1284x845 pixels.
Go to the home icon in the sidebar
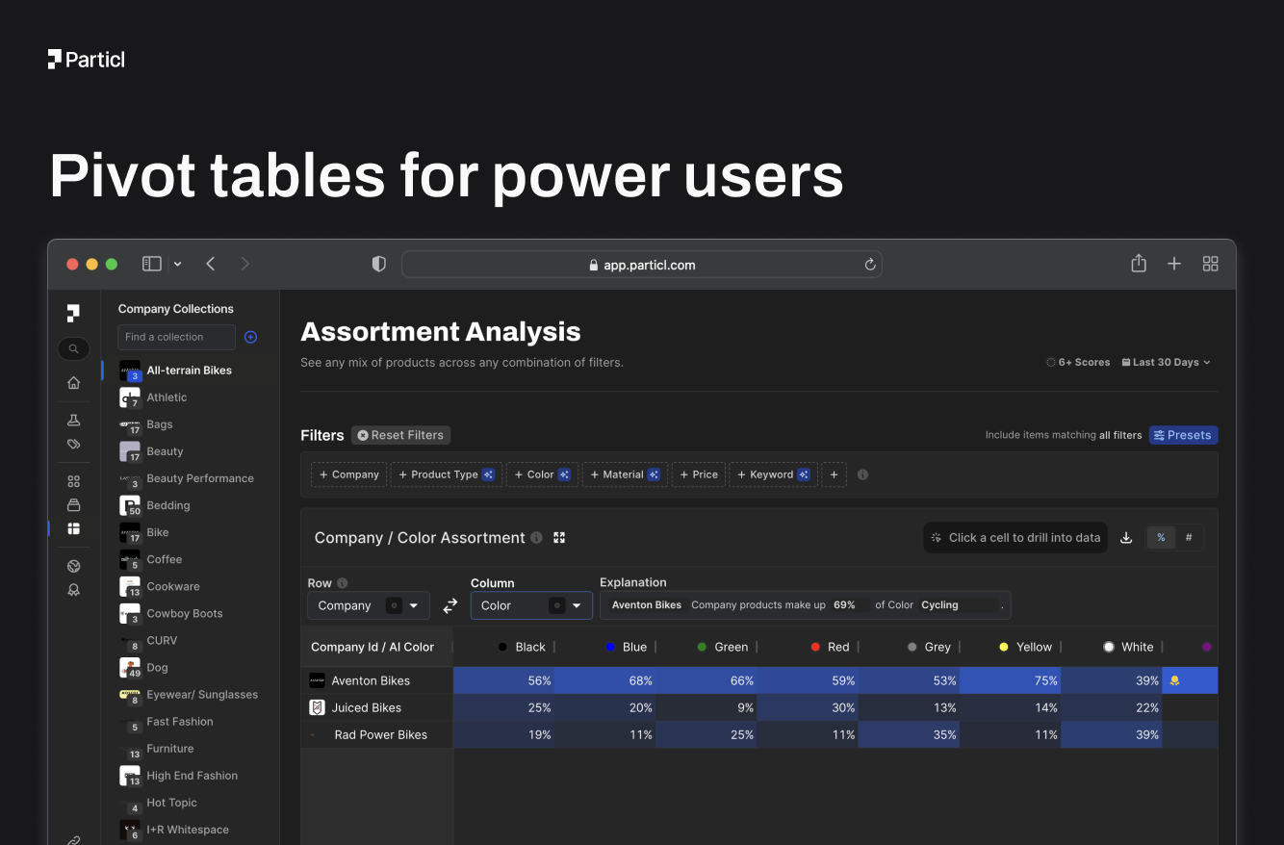click(x=73, y=383)
